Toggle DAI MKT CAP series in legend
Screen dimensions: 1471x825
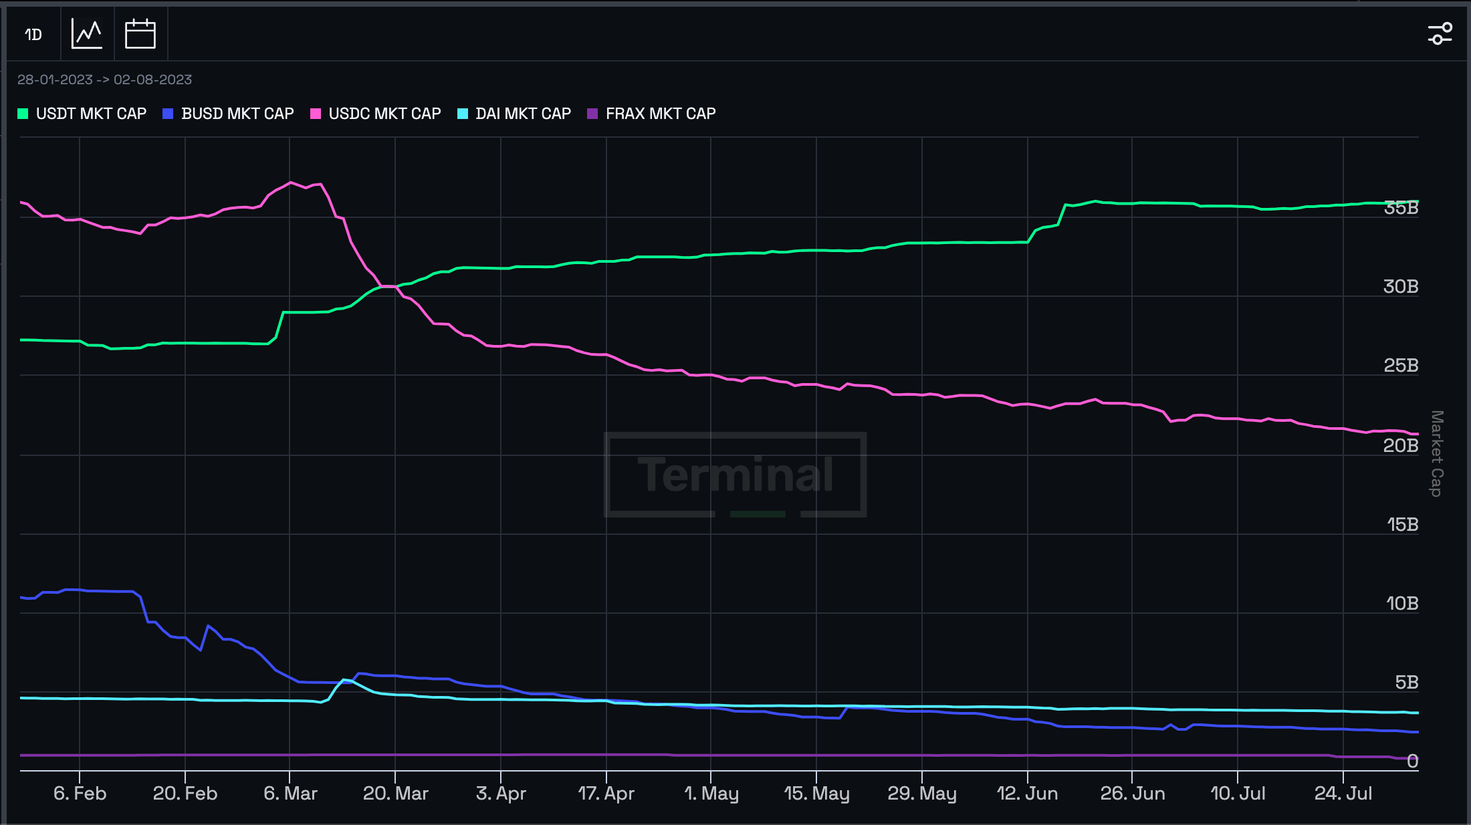(514, 114)
